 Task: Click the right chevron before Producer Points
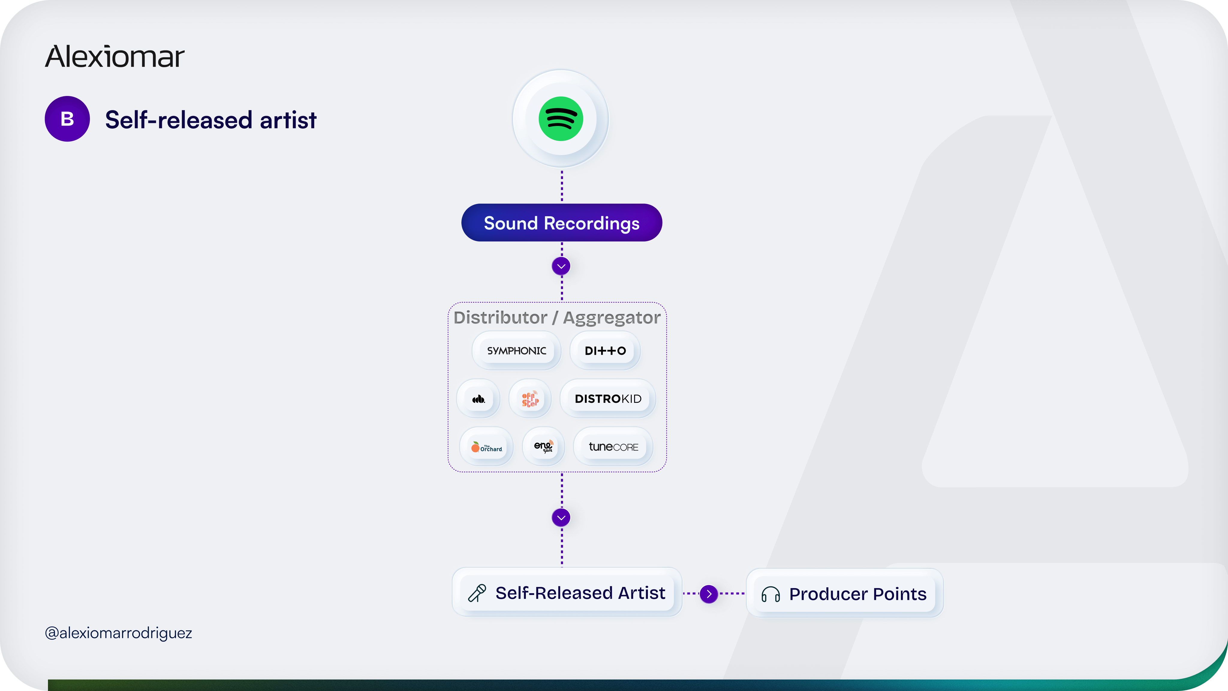coord(709,594)
